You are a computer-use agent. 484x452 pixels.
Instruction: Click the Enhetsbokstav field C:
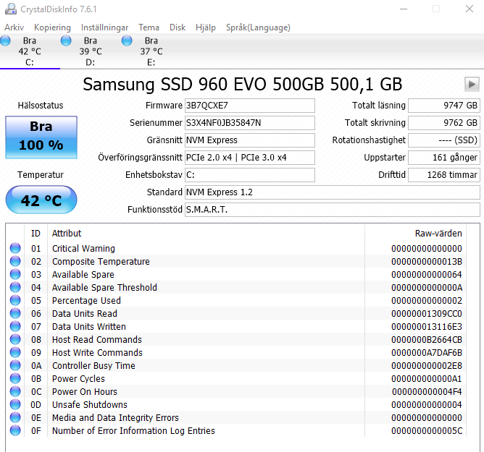tap(250, 175)
